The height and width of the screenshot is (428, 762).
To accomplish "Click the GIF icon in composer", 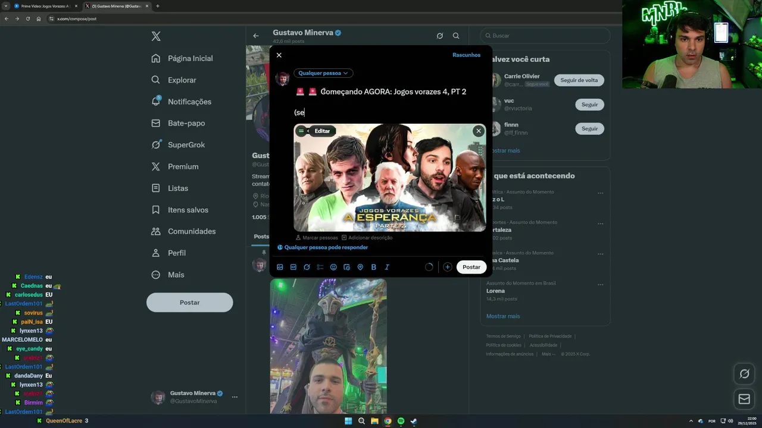I will point(293,267).
